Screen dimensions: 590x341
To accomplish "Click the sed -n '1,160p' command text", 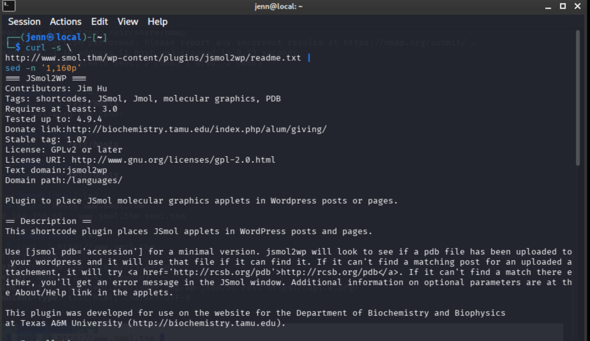I will point(43,68).
